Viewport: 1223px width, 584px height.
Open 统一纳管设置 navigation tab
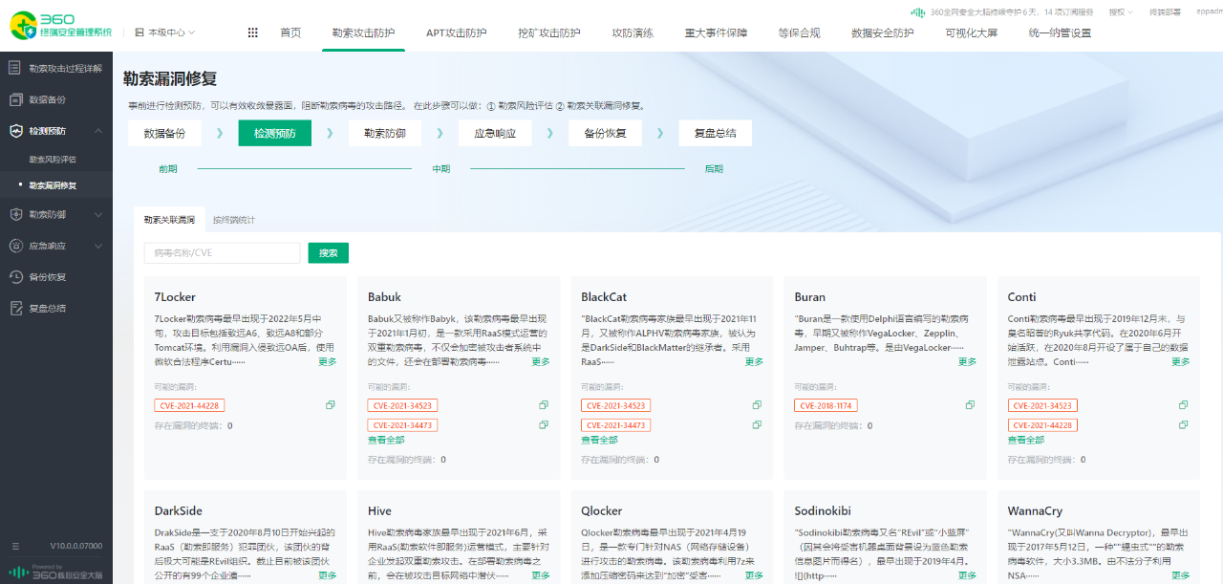point(1060,32)
